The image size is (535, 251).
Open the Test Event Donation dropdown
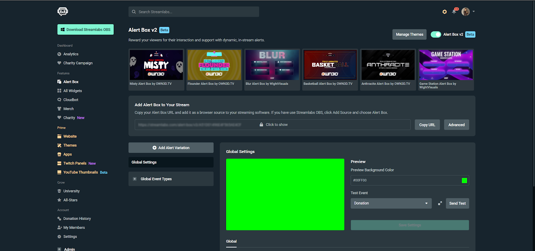tap(391, 203)
